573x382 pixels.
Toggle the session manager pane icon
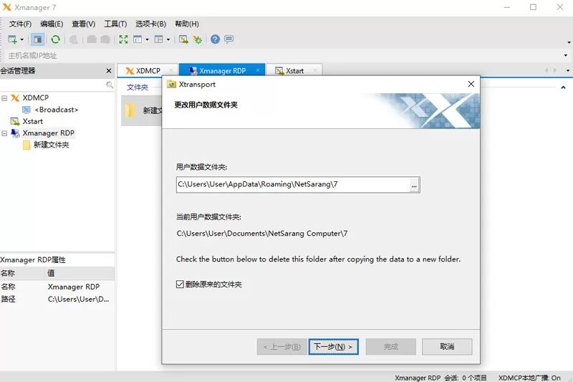point(38,39)
